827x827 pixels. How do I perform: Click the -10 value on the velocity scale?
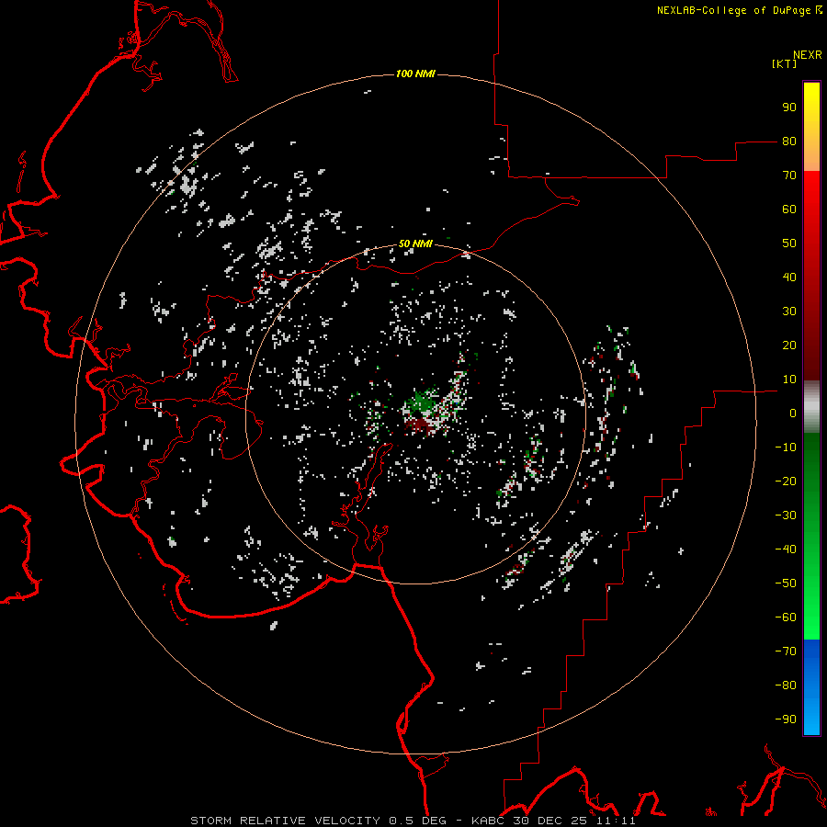click(786, 447)
